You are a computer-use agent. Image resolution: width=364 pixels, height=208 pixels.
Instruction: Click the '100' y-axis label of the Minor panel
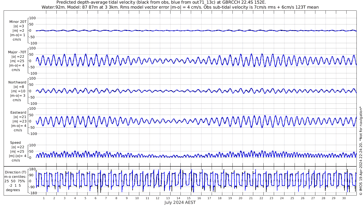(32, 18)
